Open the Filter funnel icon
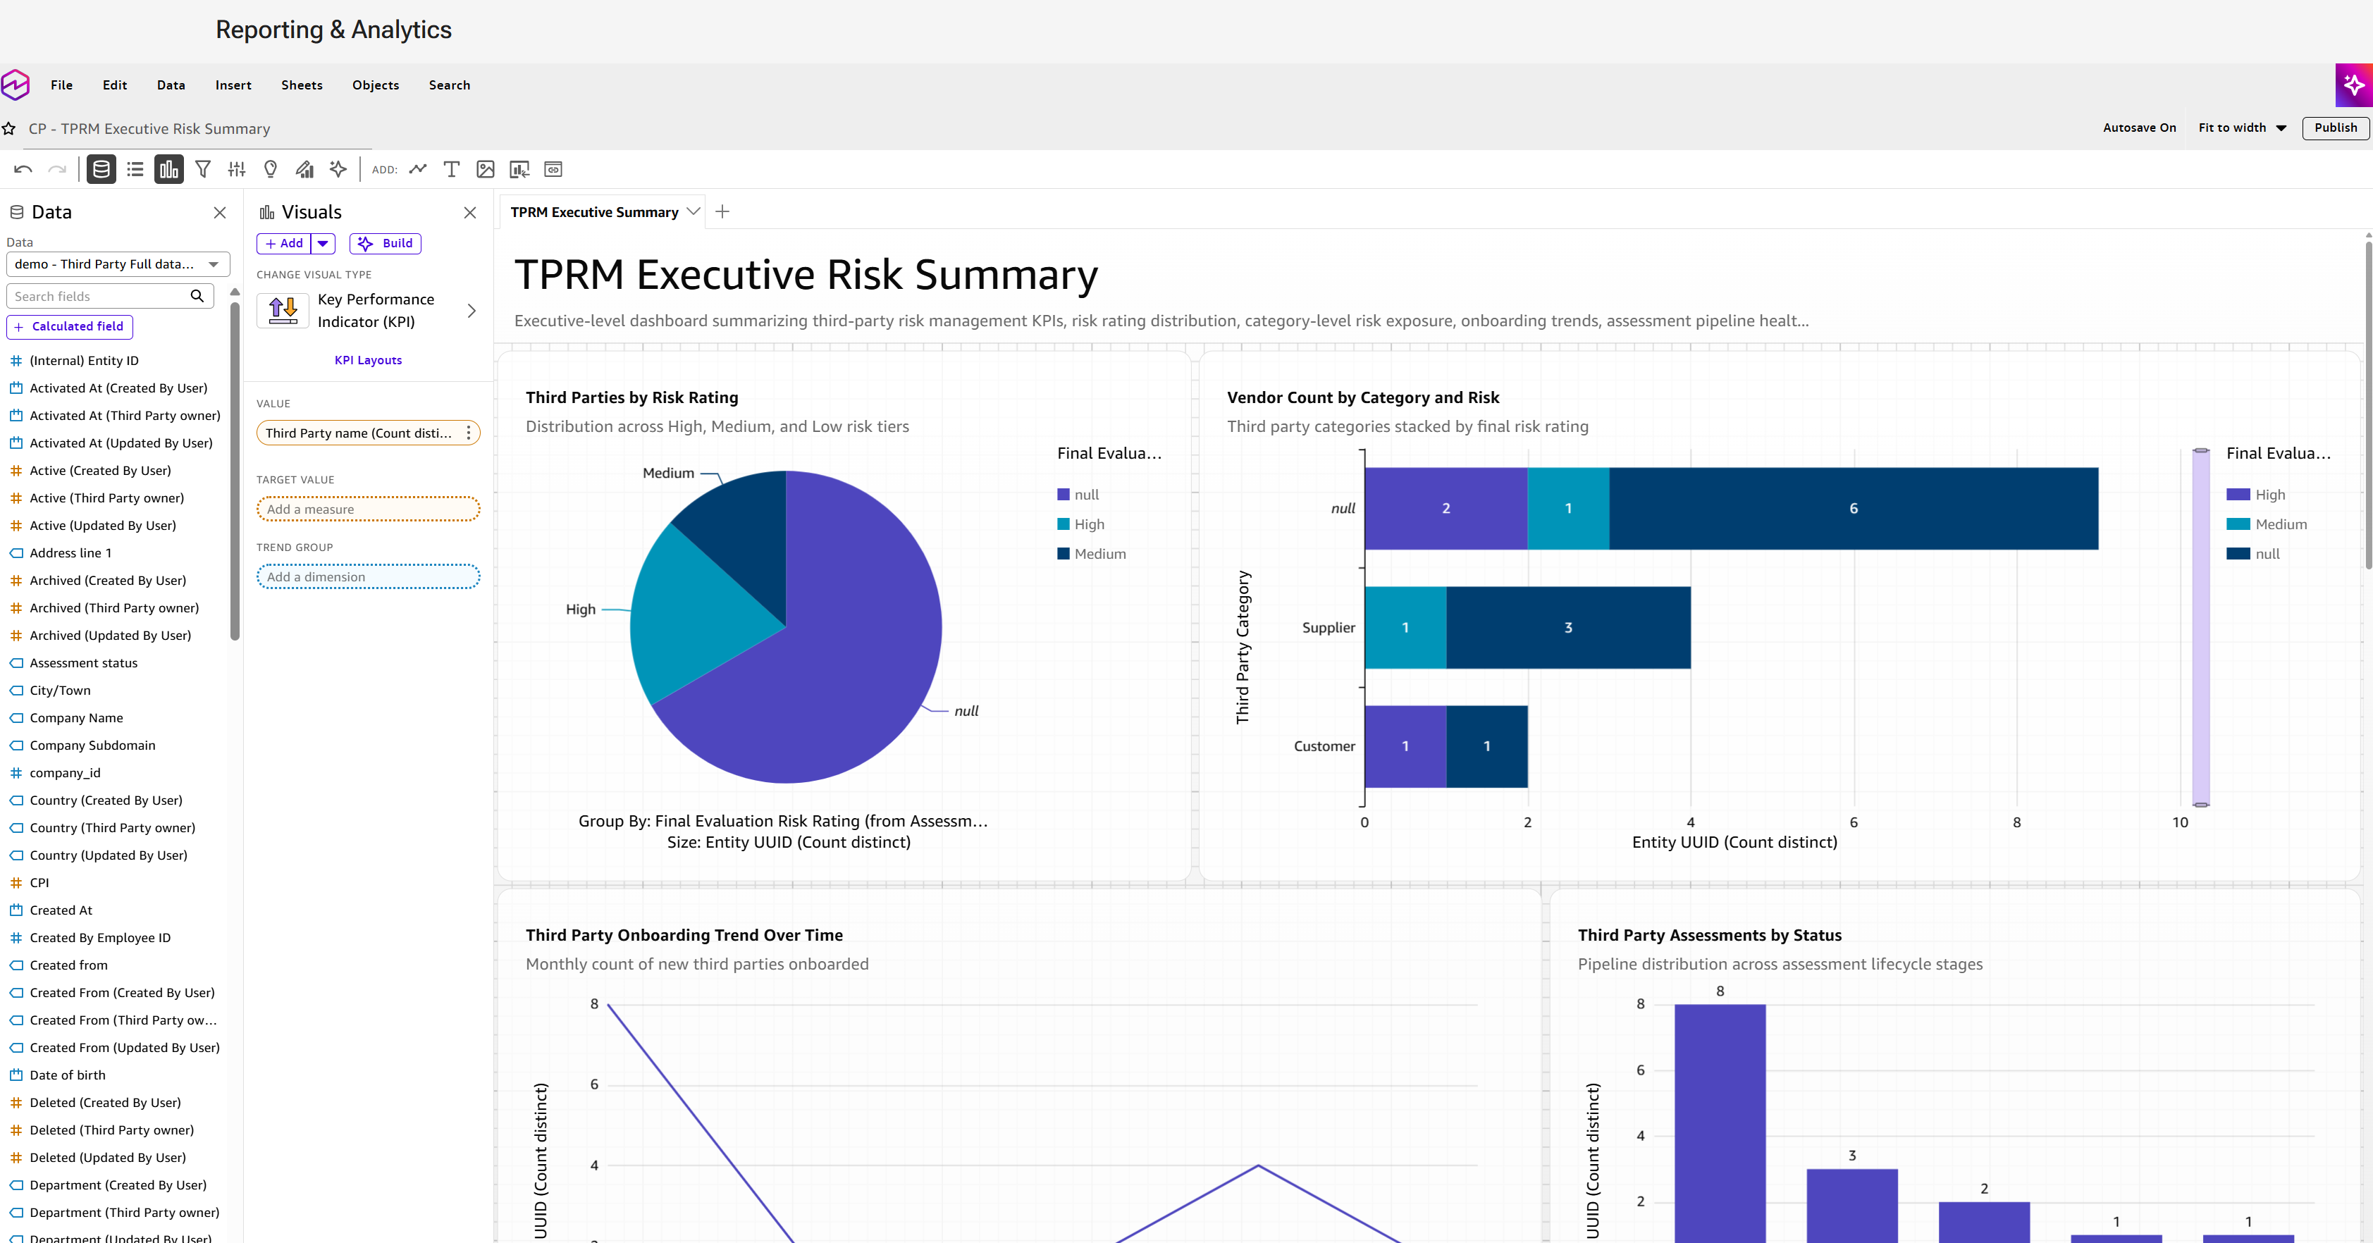2373x1243 pixels. [204, 169]
